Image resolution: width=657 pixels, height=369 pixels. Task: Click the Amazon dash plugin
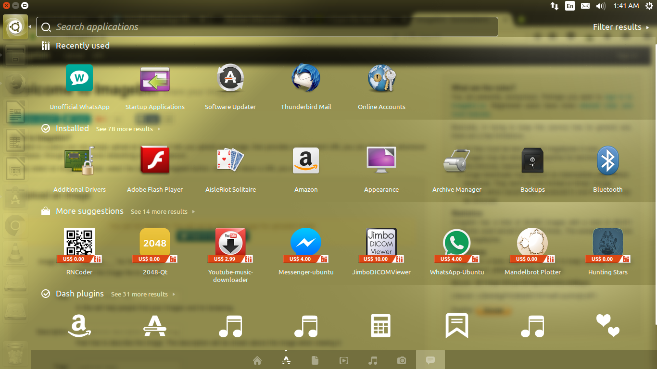click(x=79, y=326)
